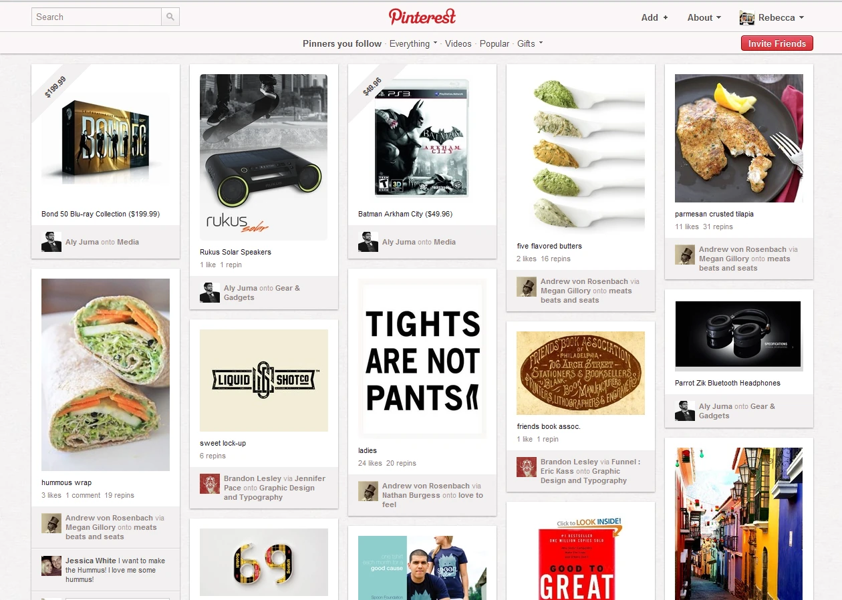
Task: Open the Everything category dropdown
Action: [413, 43]
